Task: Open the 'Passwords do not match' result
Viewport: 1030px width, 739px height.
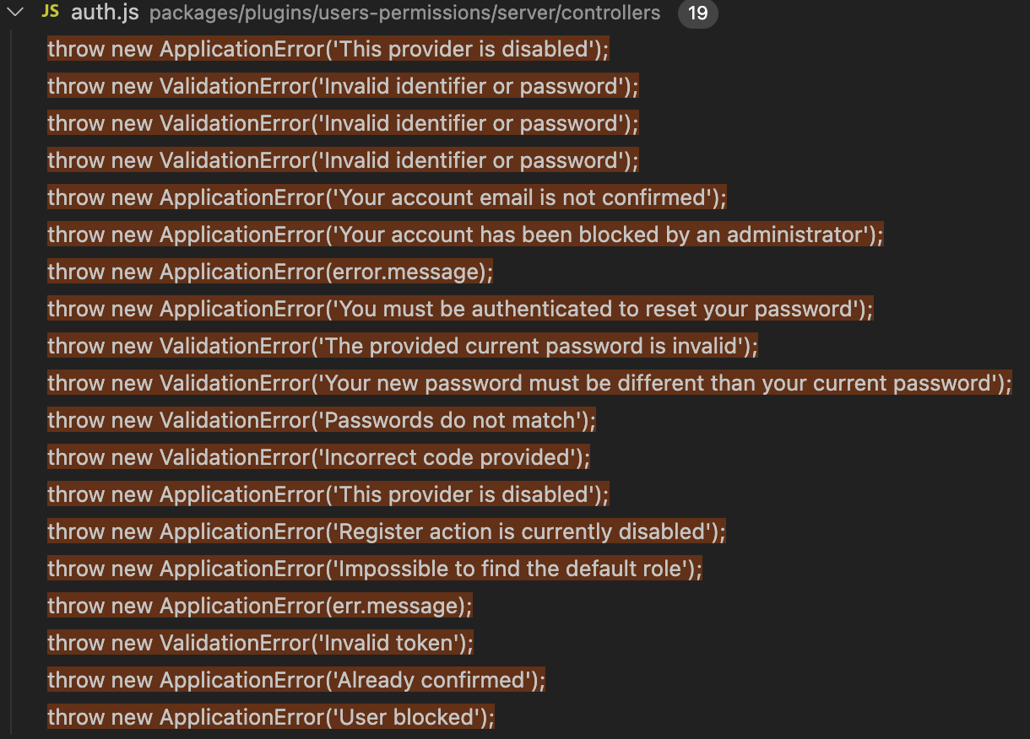Action: click(x=321, y=419)
